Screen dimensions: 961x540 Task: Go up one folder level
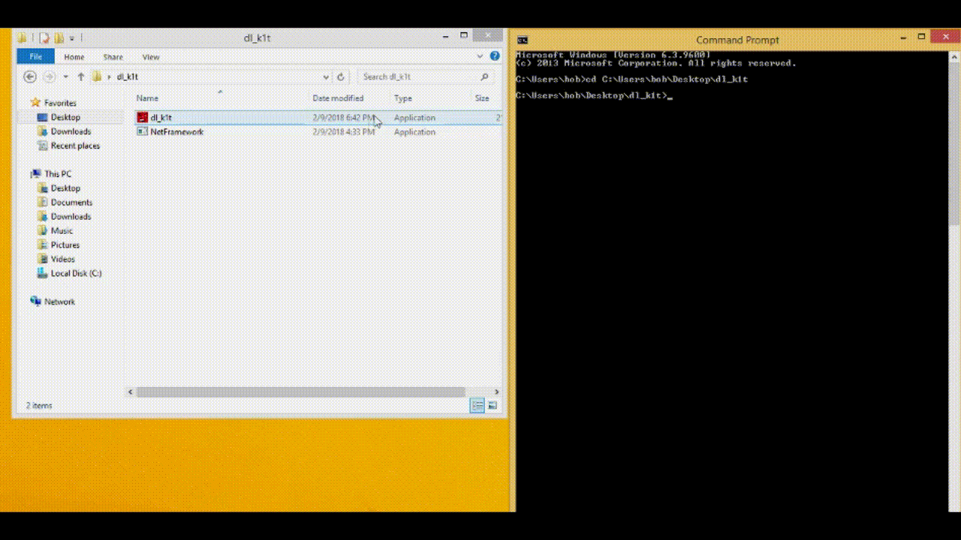pos(81,76)
